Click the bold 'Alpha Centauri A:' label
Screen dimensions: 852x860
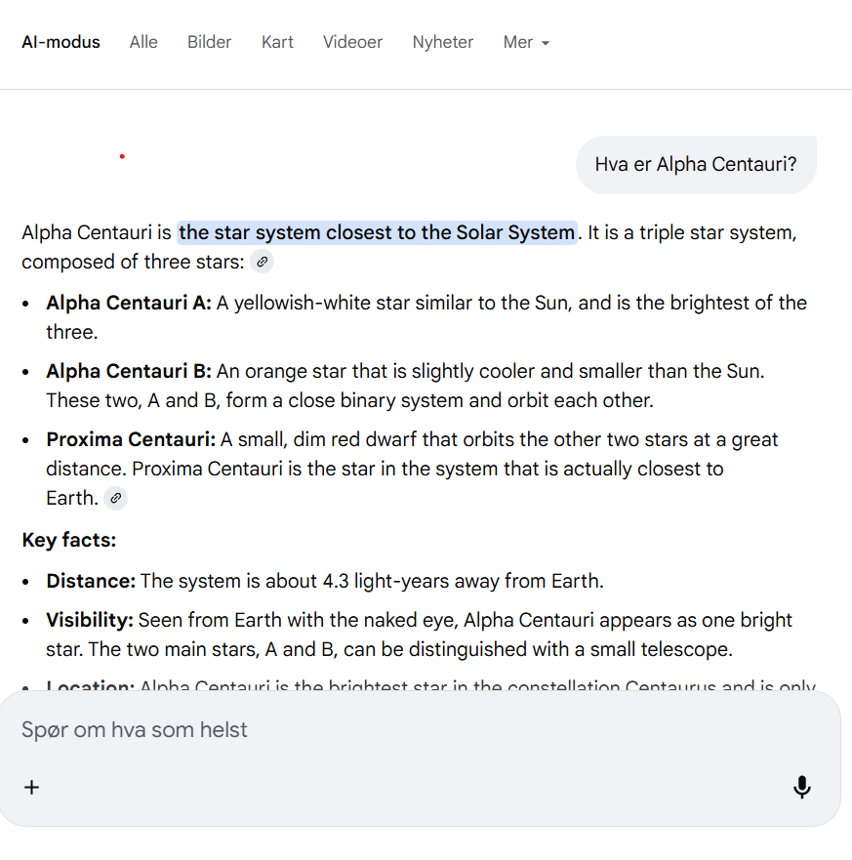point(129,303)
